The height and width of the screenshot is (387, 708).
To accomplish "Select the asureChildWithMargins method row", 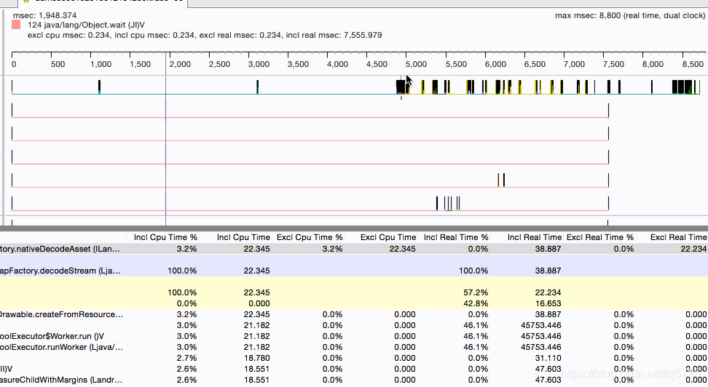I will 354,380.
